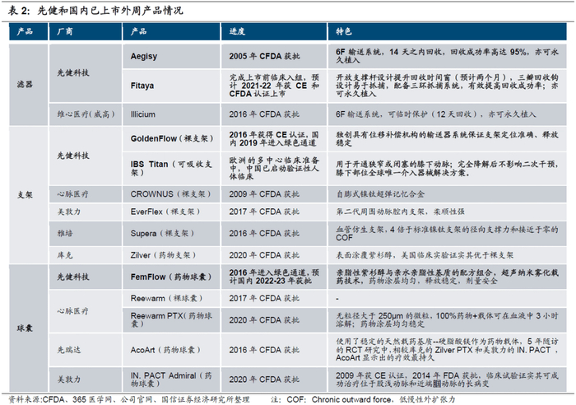Click '2005 年 CFDA 获批' progress cell
Viewport: 576px width, 405px height.
click(274, 56)
